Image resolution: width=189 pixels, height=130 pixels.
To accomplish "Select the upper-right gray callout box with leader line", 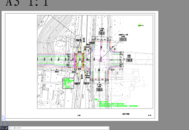I will pyautogui.click(x=123, y=39).
